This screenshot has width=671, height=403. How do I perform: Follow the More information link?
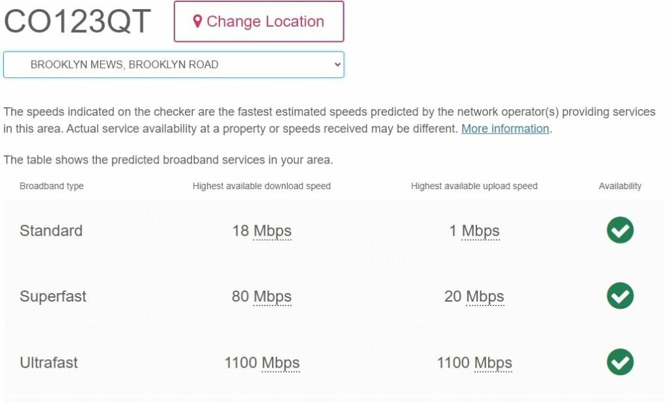[505, 129]
